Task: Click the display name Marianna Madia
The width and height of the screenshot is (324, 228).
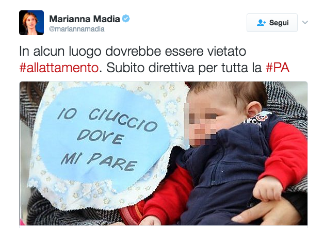Action: pos(85,19)
